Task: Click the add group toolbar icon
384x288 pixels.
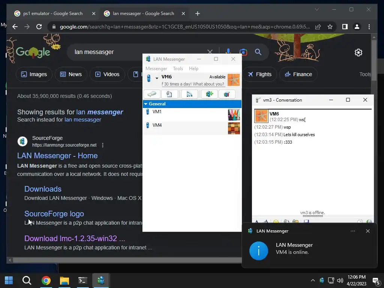Action: pos(209,94)
